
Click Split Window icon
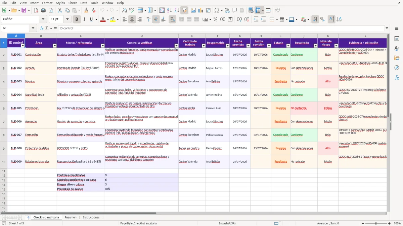[x=268, y=10]
